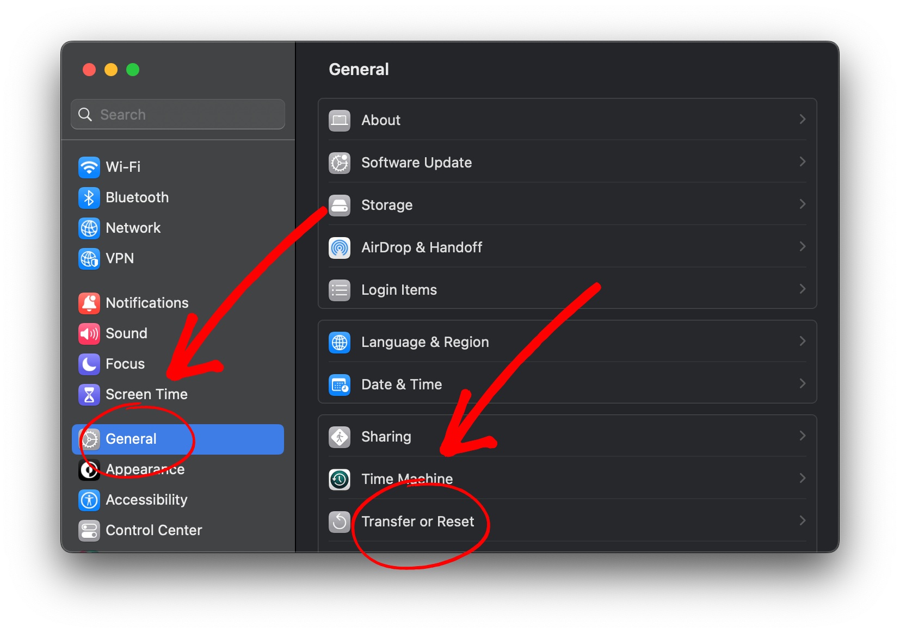Click the "Sound" sidebar label
Screen dimensions: 900x633
126,333
